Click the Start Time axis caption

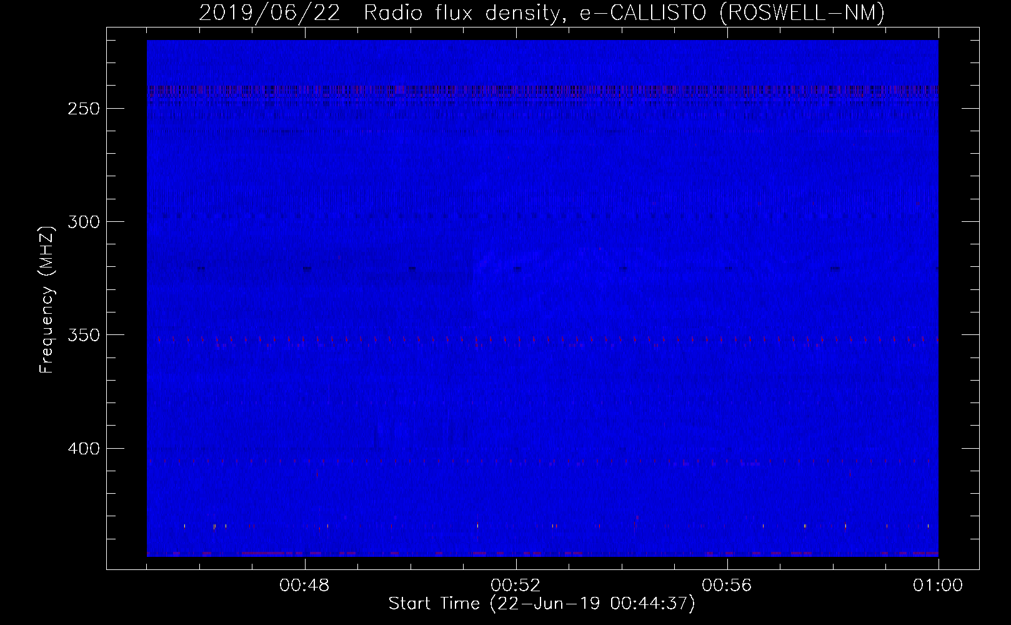pyautogui.click(x=542, y=604)
